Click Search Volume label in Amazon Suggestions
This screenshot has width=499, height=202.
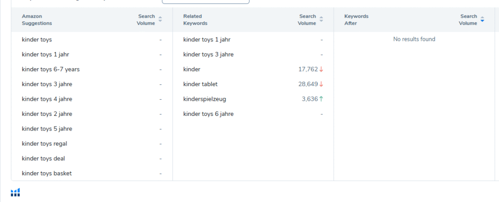(146, 20)
